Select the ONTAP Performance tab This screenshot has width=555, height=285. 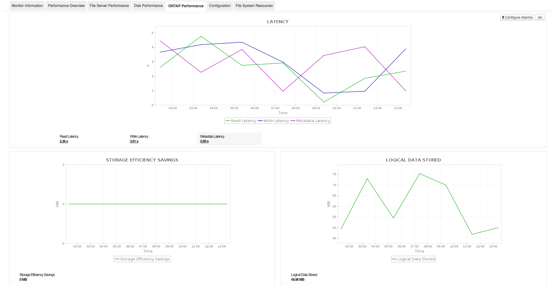(186, 6)
